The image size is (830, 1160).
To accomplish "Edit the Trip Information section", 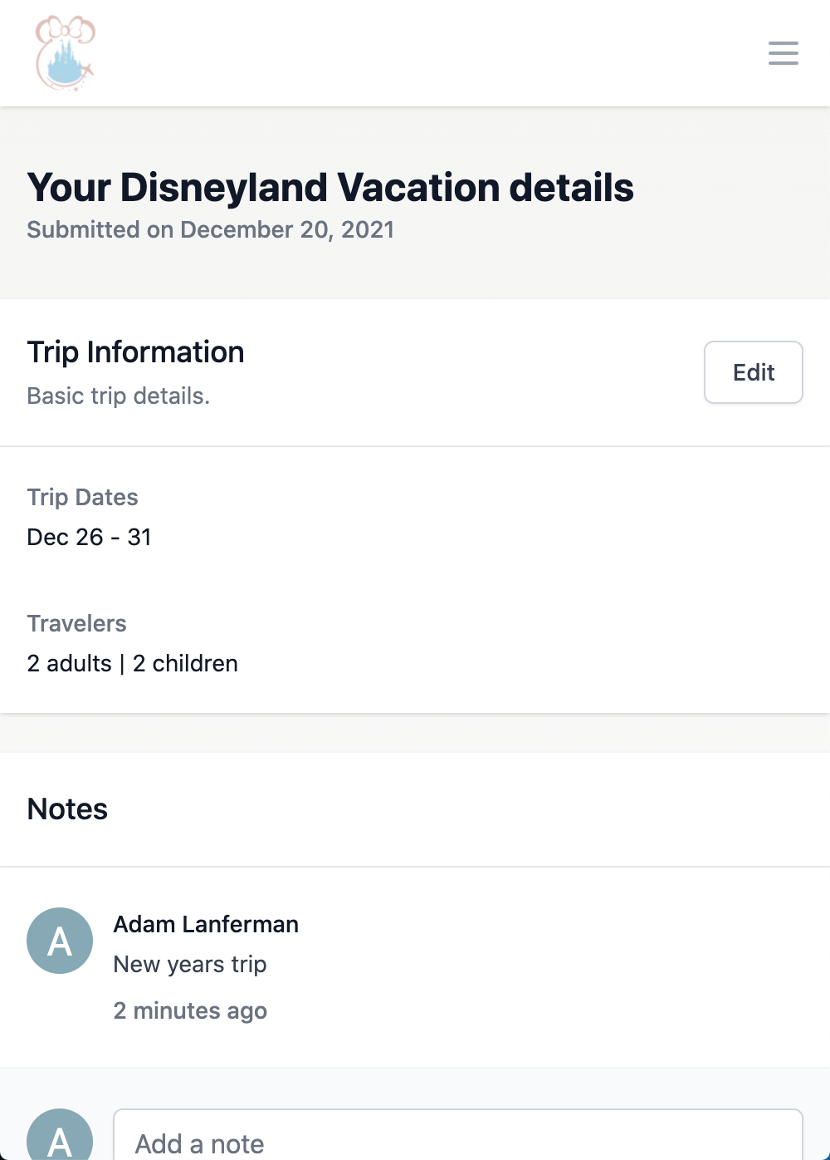I will tap(754, 372).
